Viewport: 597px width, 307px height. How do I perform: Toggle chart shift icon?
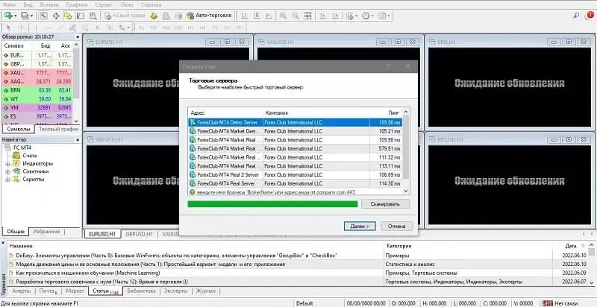pyautogui.click(x=335, y=16)
